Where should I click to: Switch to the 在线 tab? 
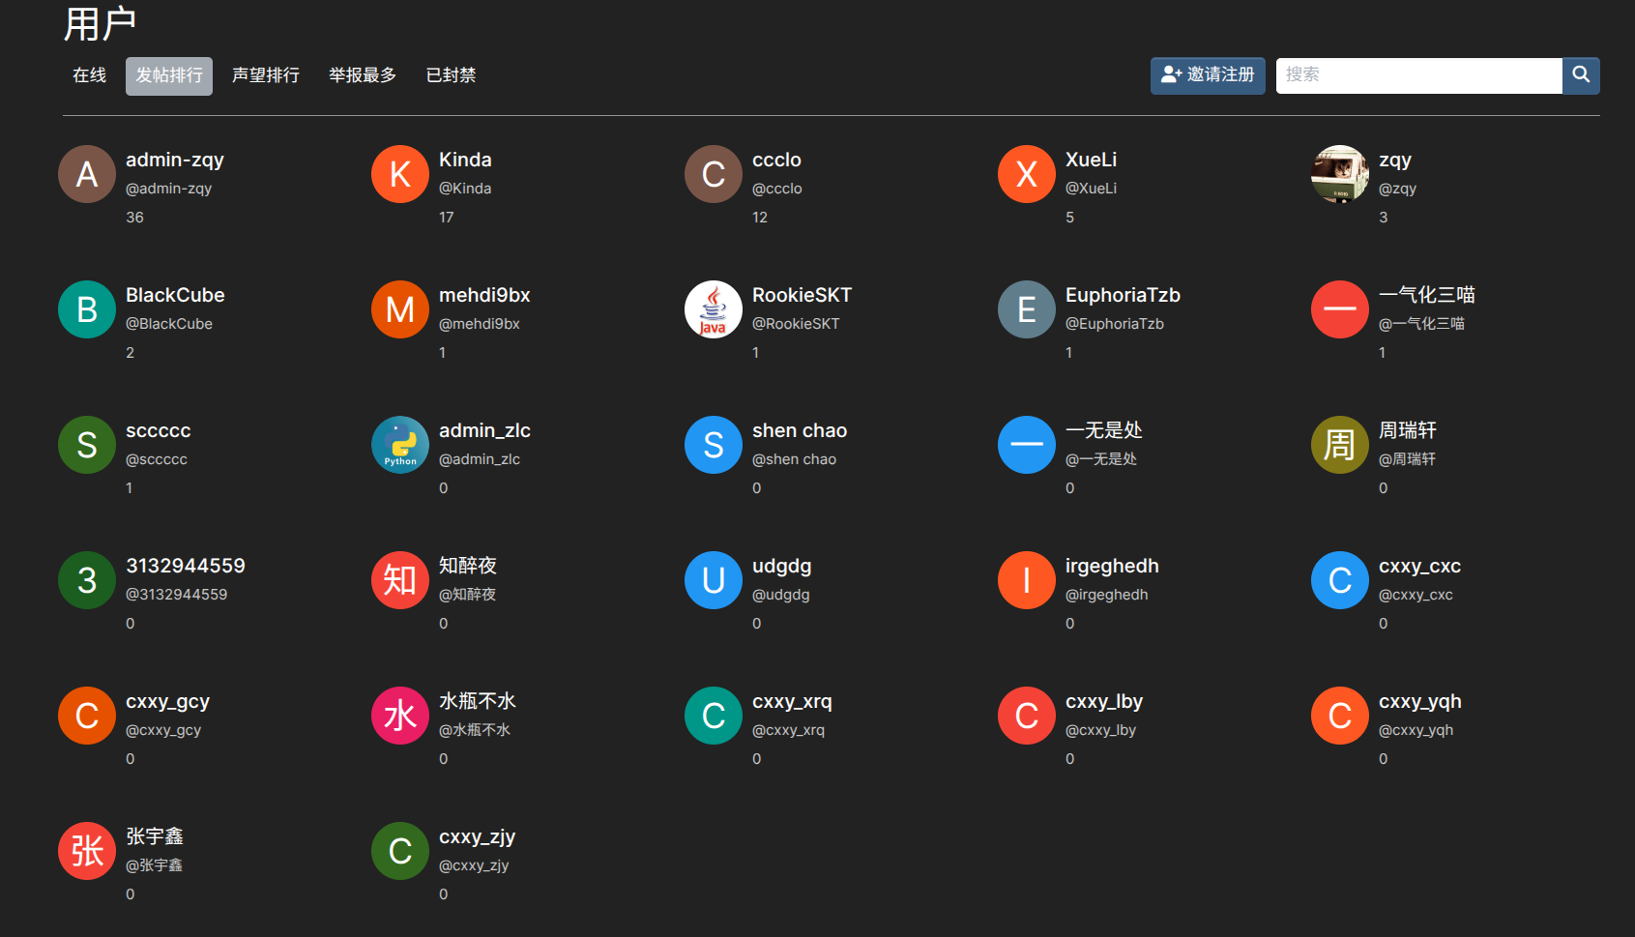coord(89,75)
